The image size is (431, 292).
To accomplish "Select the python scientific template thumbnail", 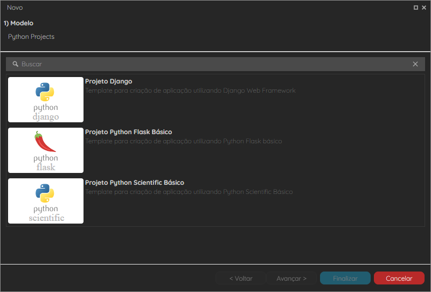I will (x=46, y=201).
